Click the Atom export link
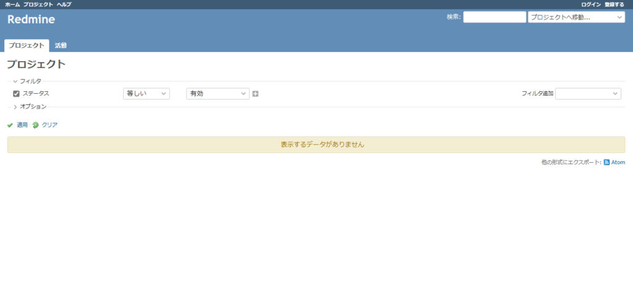633x290 pixels. pyautogui.click(x=618, y=162)
